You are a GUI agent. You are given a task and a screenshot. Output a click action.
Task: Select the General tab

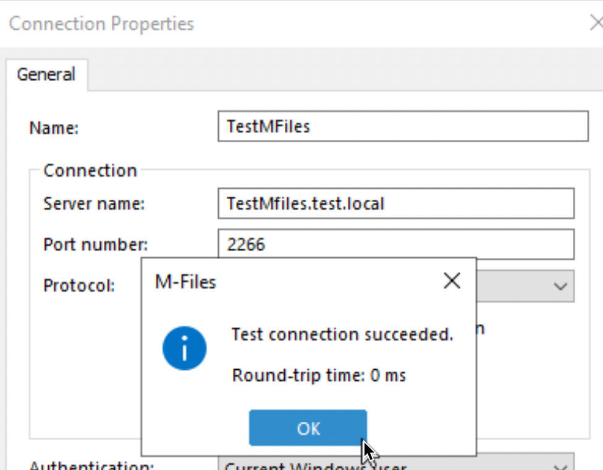[x=46, y=75]
